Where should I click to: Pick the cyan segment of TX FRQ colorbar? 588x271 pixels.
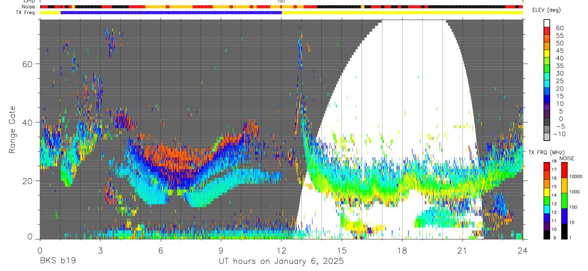[546, 209]
